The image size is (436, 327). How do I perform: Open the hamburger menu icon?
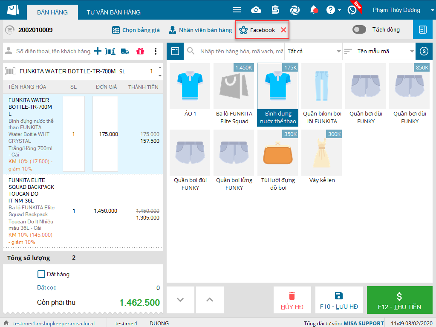pos(237,10)
